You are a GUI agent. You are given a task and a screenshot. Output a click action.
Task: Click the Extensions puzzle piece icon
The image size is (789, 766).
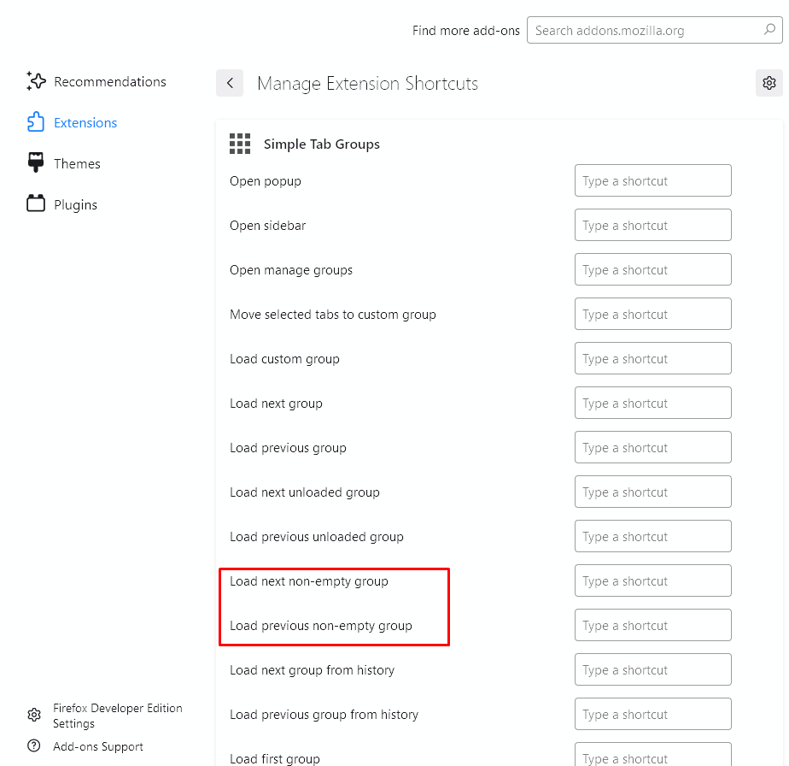35,122
